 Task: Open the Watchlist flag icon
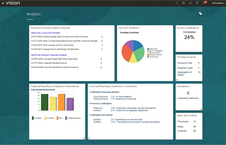197,3
